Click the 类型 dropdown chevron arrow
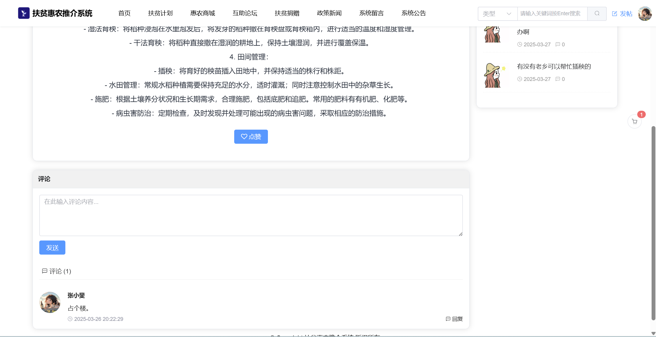 [x=509, y=13]
